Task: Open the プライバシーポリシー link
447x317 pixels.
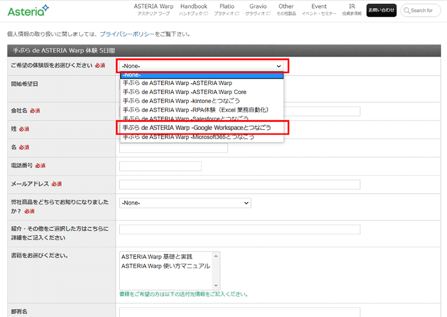Action: tap(127, 34)
